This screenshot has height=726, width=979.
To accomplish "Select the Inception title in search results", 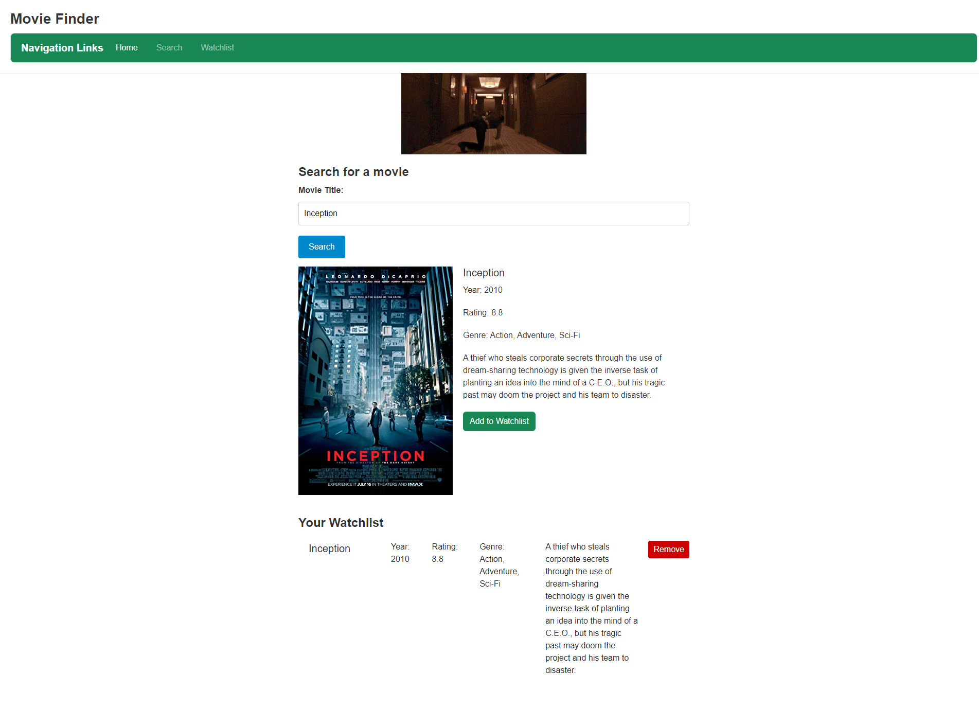I will [483, 273].
